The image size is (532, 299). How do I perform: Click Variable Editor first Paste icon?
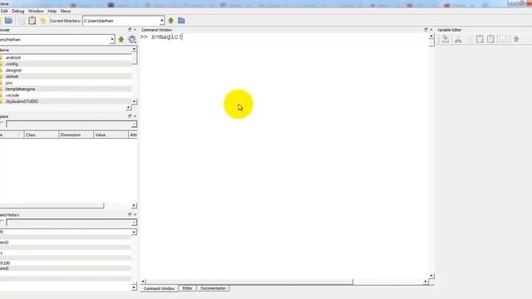[480, 39]
